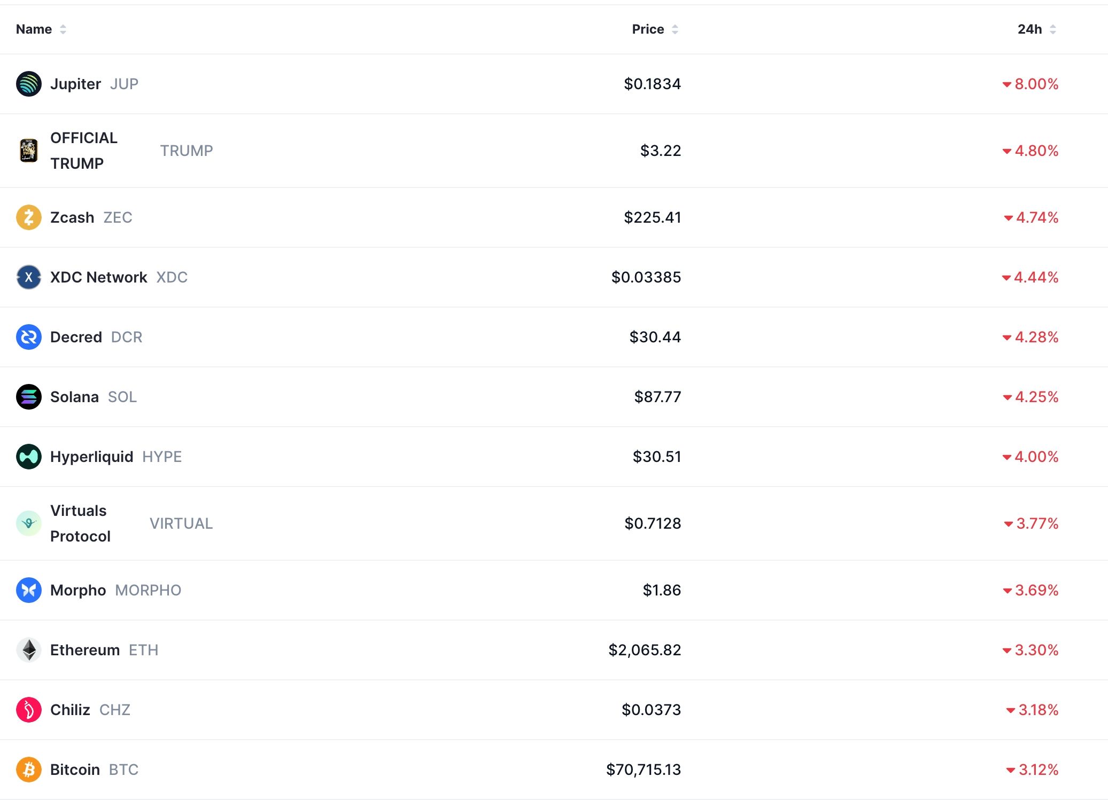
Task: Open the Bitcoin BTC listing
Action: [75, 770]
